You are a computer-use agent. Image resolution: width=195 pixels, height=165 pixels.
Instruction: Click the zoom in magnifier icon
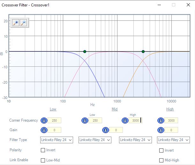(16, 23)
